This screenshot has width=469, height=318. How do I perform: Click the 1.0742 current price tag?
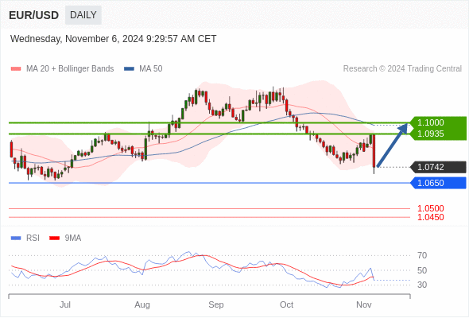[x=439, y=167]
